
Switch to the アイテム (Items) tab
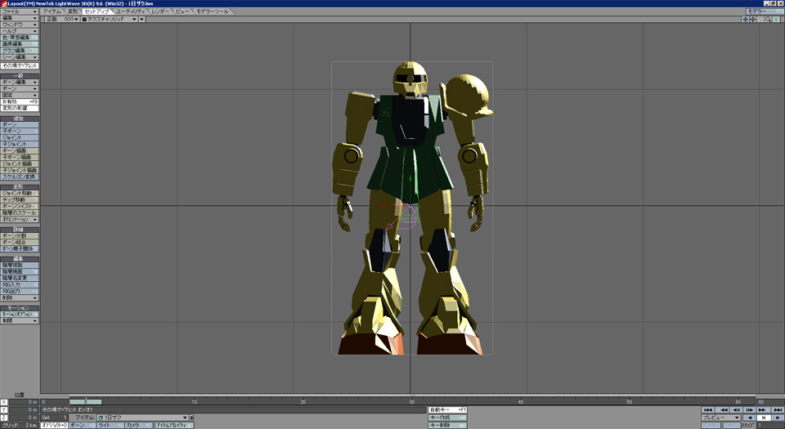click(52, 11)
